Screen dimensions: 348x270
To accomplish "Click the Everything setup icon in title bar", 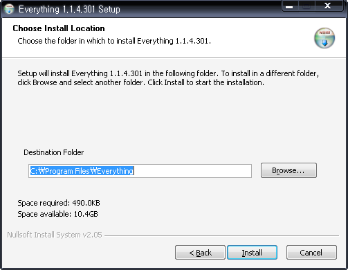I will point(9,9).
